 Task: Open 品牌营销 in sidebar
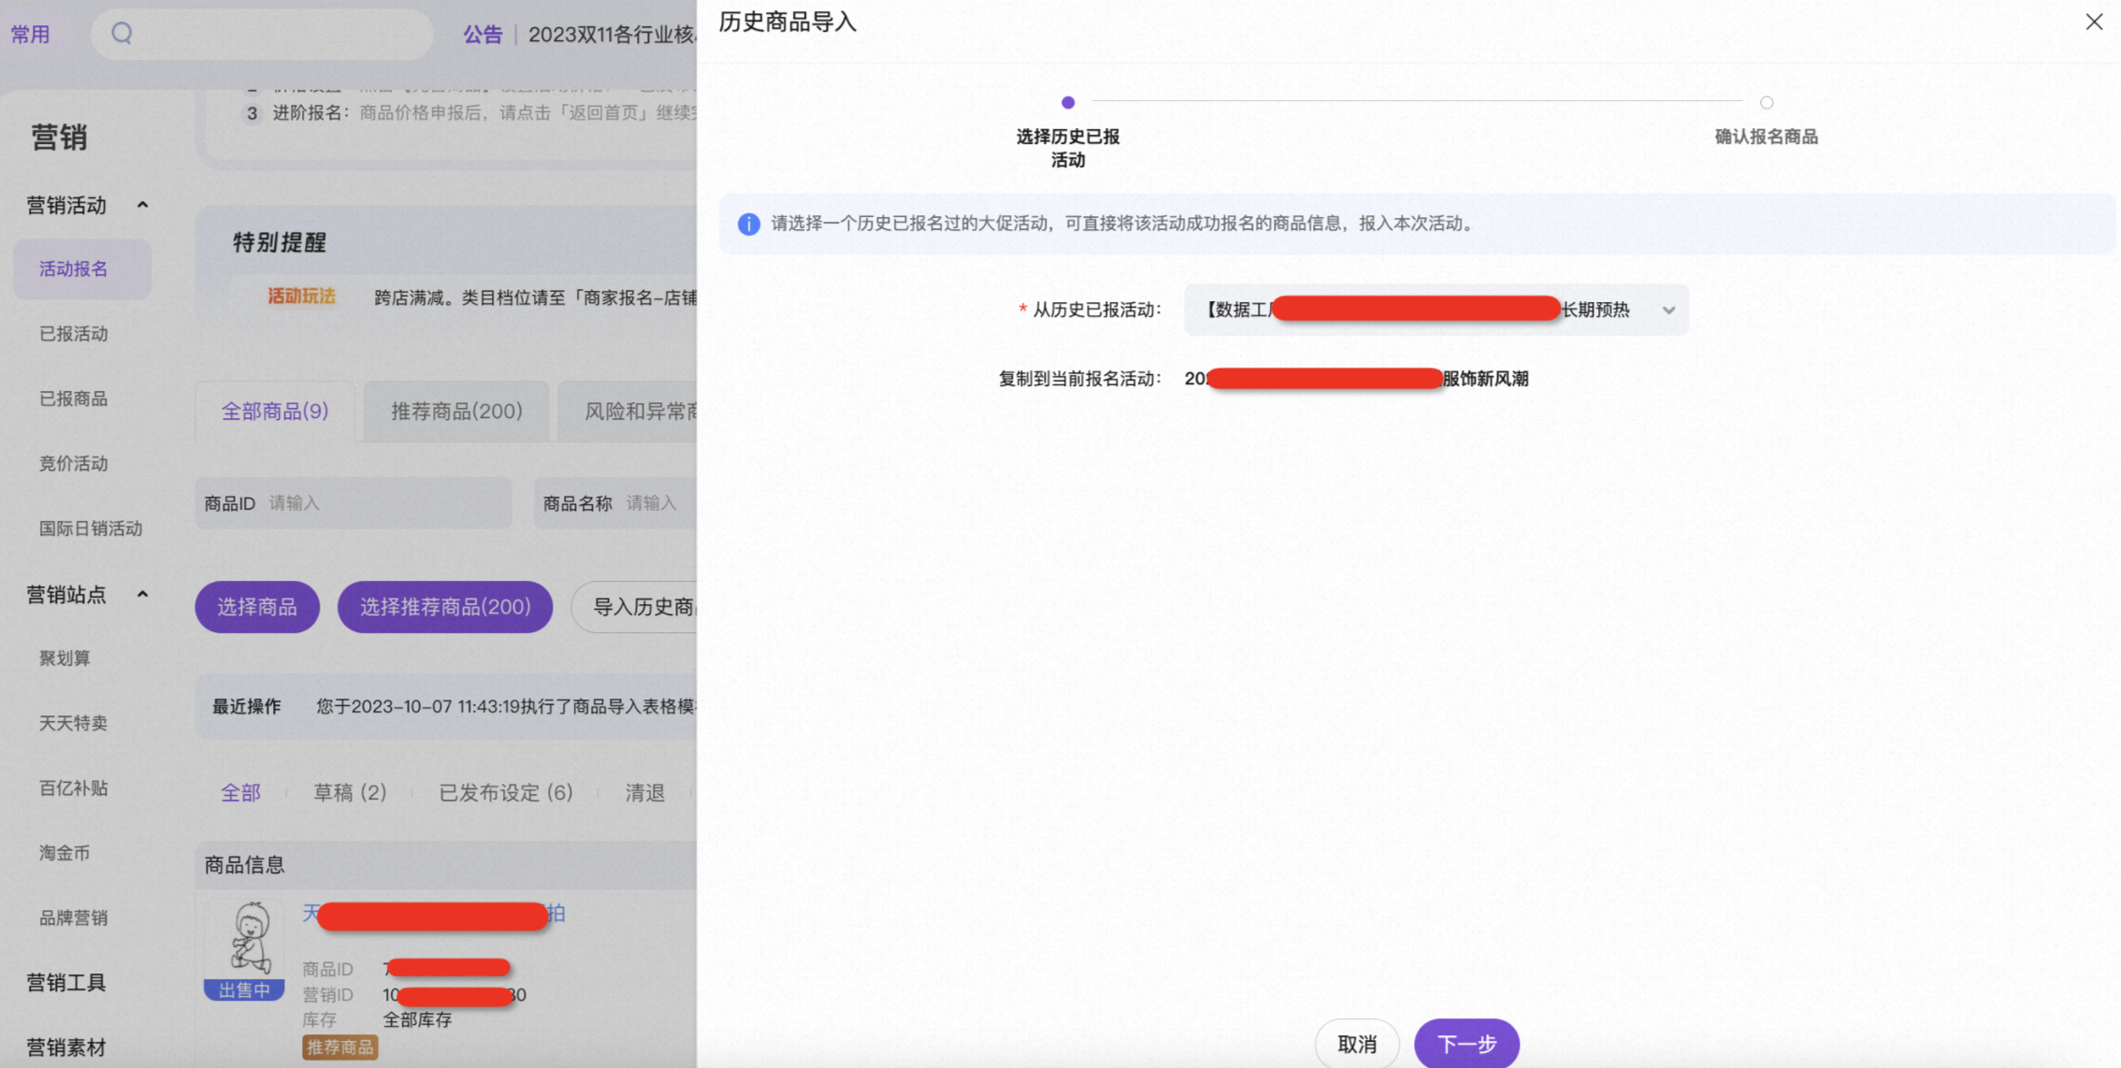(x=74, y=917)
